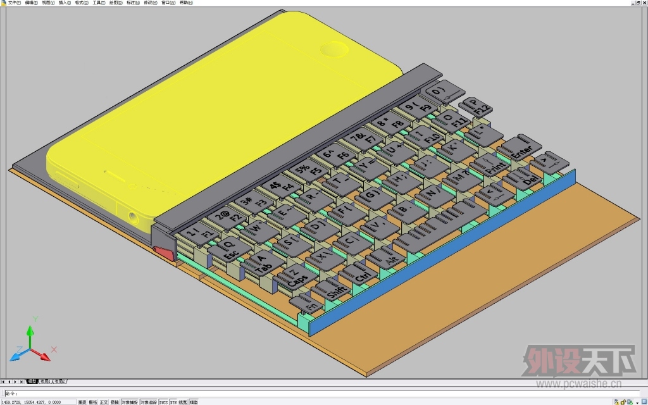Toggle 正交 ortho mode in status bar
This screenshot has width=648, height=405.
[104, 402]
